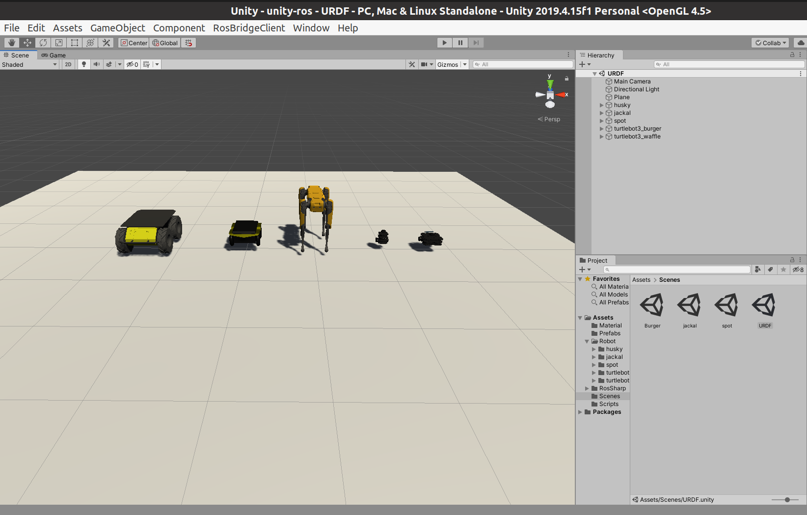Image resolution: width=807 pixels, height=515 pixels.
Task: Select the Rotate tool
Action: [x=43, y=43]
